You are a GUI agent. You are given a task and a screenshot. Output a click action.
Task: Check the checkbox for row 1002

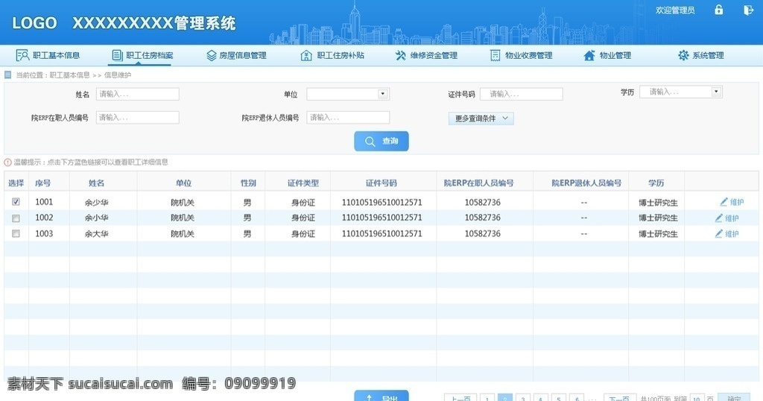(x=16, y=218)
